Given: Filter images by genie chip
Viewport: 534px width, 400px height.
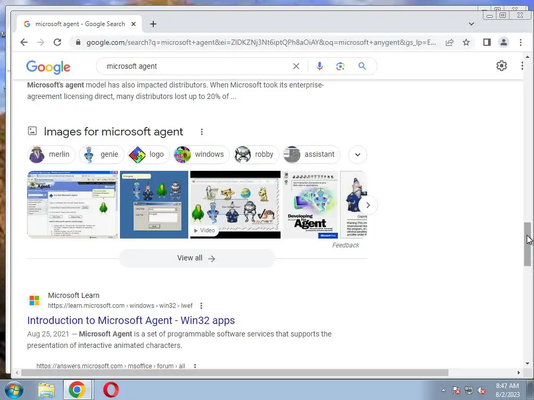Looking at the screenshot, I should (101, 154).
